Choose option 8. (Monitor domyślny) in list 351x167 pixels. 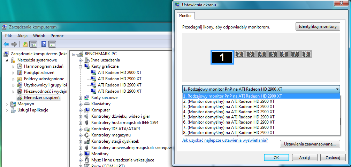tap(261, 133)
